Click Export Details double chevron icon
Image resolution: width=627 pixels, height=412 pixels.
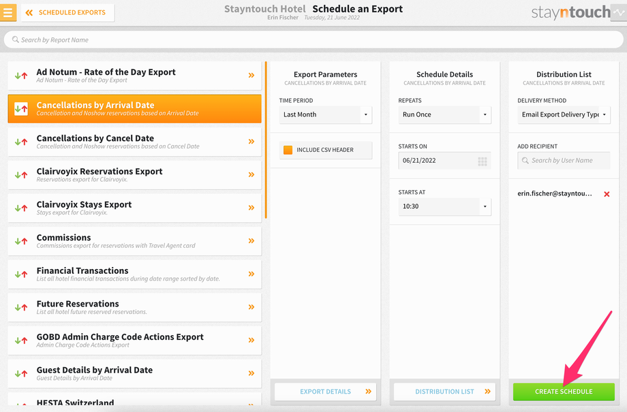click(368, 392)
